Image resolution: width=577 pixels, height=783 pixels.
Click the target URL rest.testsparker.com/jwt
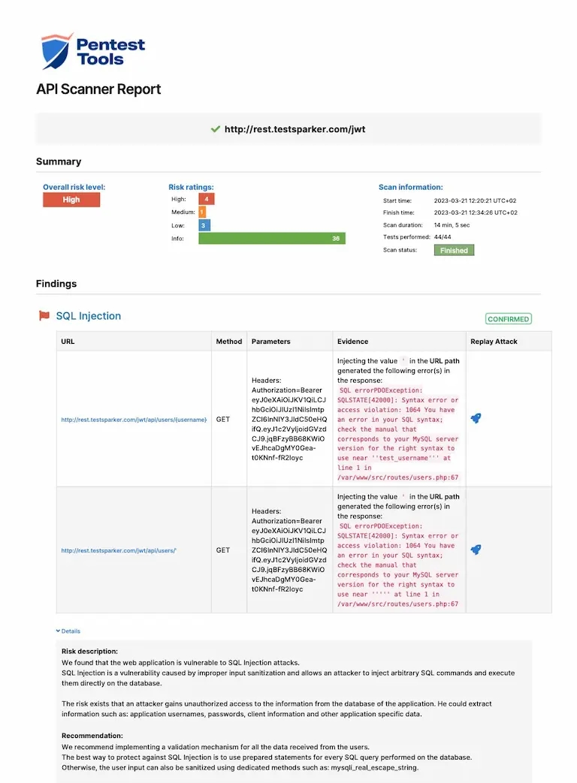pos(295,129)
